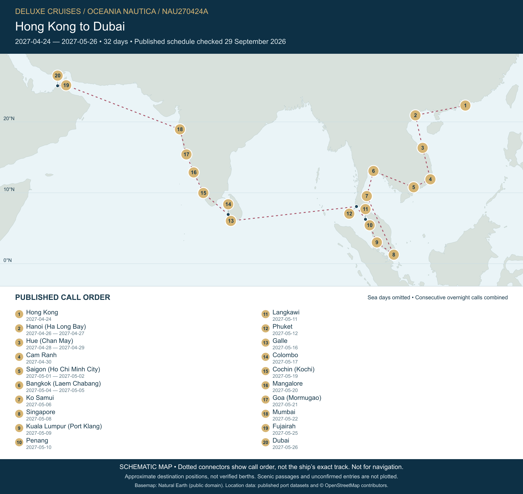
Task: Select map marker 19 for Fujairah
Action: (66, 85)
